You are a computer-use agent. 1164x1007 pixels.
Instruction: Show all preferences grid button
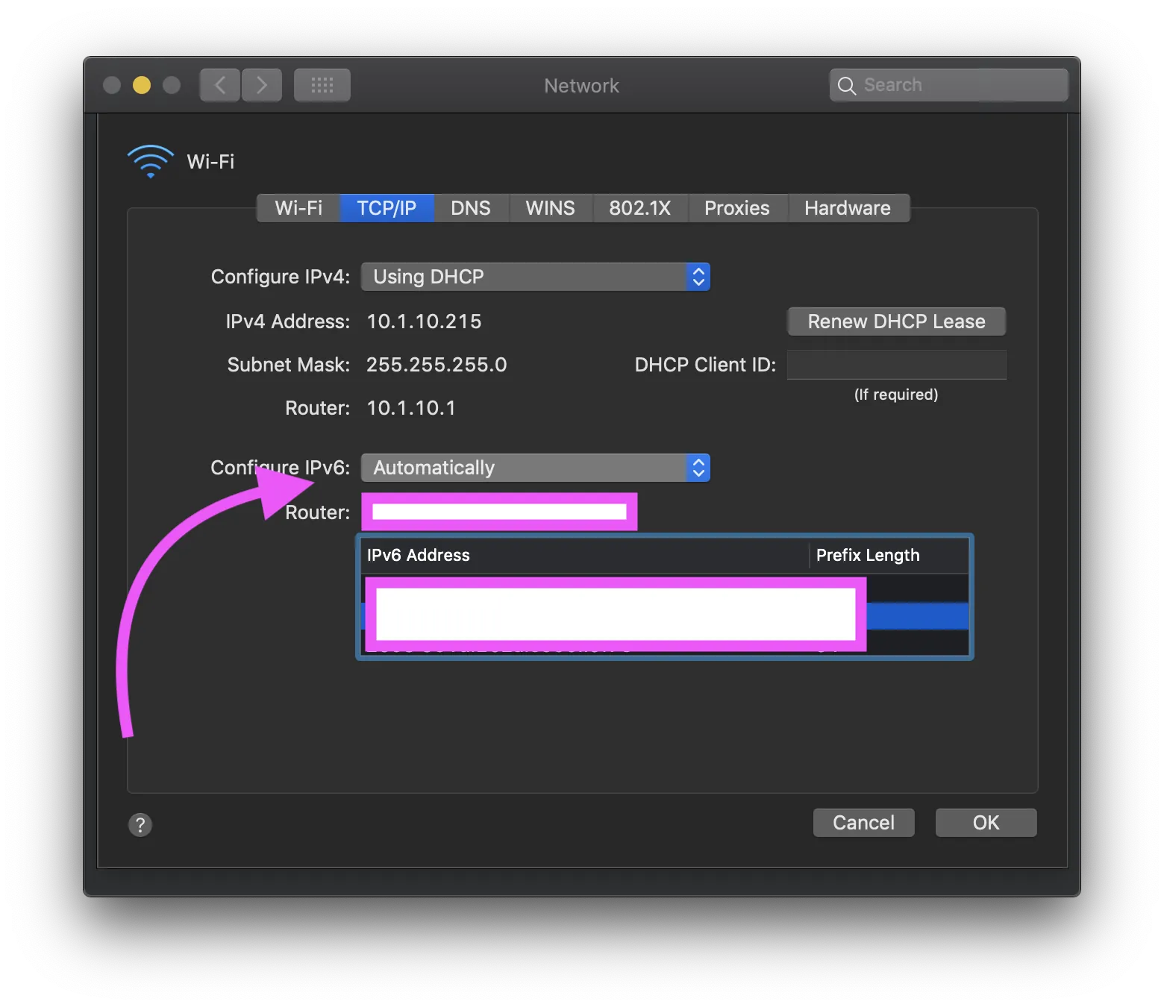pyautogui.click(x=322, y=85)
